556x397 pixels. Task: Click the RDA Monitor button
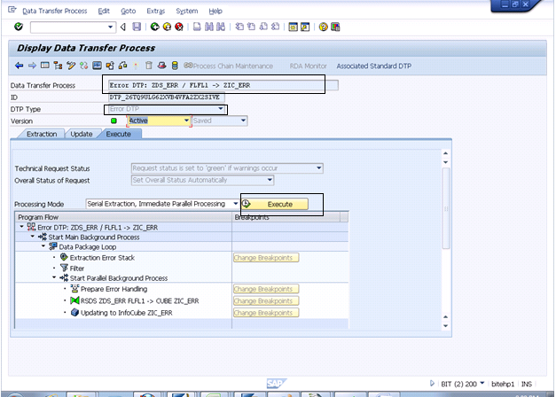[x=308, y=66]
